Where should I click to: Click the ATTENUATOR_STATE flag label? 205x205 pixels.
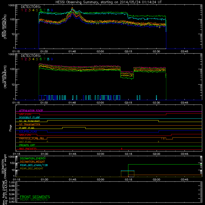(31, 111)
